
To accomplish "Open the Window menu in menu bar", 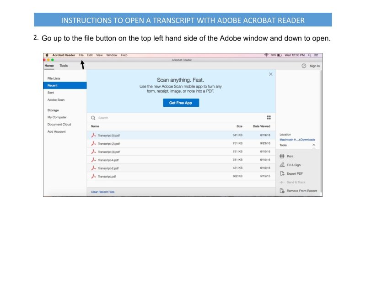I will (112, 55).
